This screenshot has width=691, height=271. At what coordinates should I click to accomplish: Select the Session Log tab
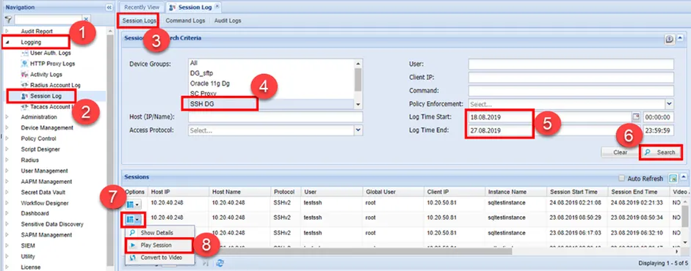pos(195,7)
